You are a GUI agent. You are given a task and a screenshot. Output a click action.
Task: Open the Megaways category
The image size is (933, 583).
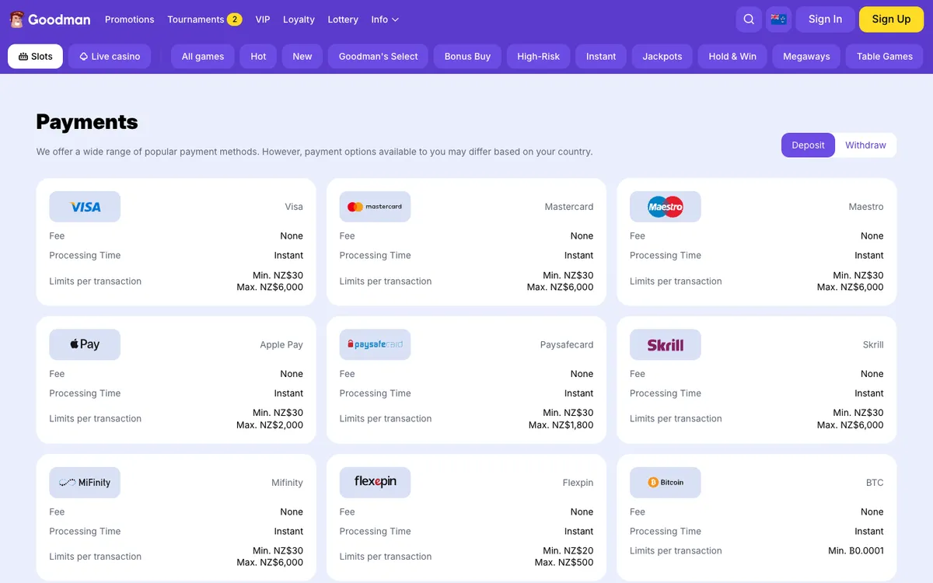(806, 56)
